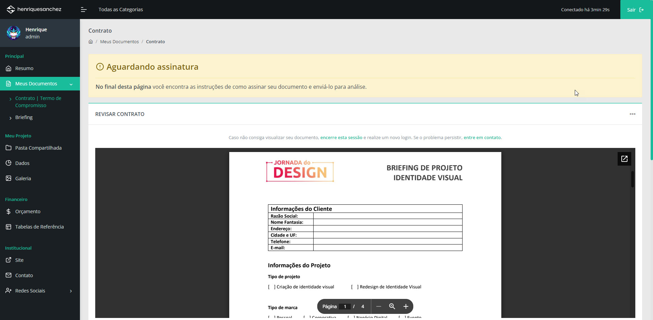Click the sidebar collapse hamburger icon

pos(84,10)
